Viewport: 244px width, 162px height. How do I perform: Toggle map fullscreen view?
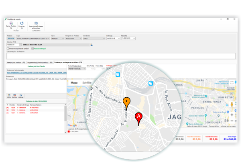pyautogui.click(x=232, y=83)
